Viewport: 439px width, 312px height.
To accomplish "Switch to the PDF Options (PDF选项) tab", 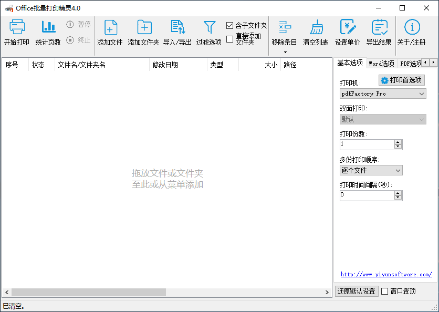I will [x=410, y=64].
